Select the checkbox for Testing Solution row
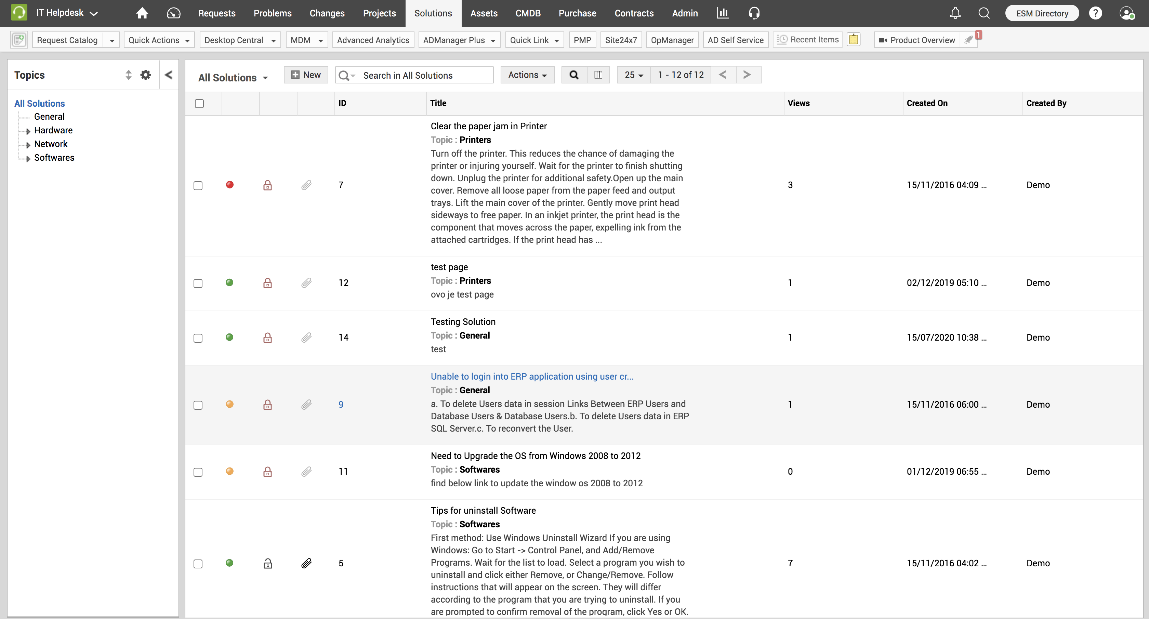 (x=198, y=338)
